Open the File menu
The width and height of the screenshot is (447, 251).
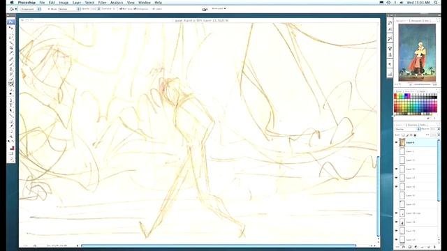coord(42,3)
